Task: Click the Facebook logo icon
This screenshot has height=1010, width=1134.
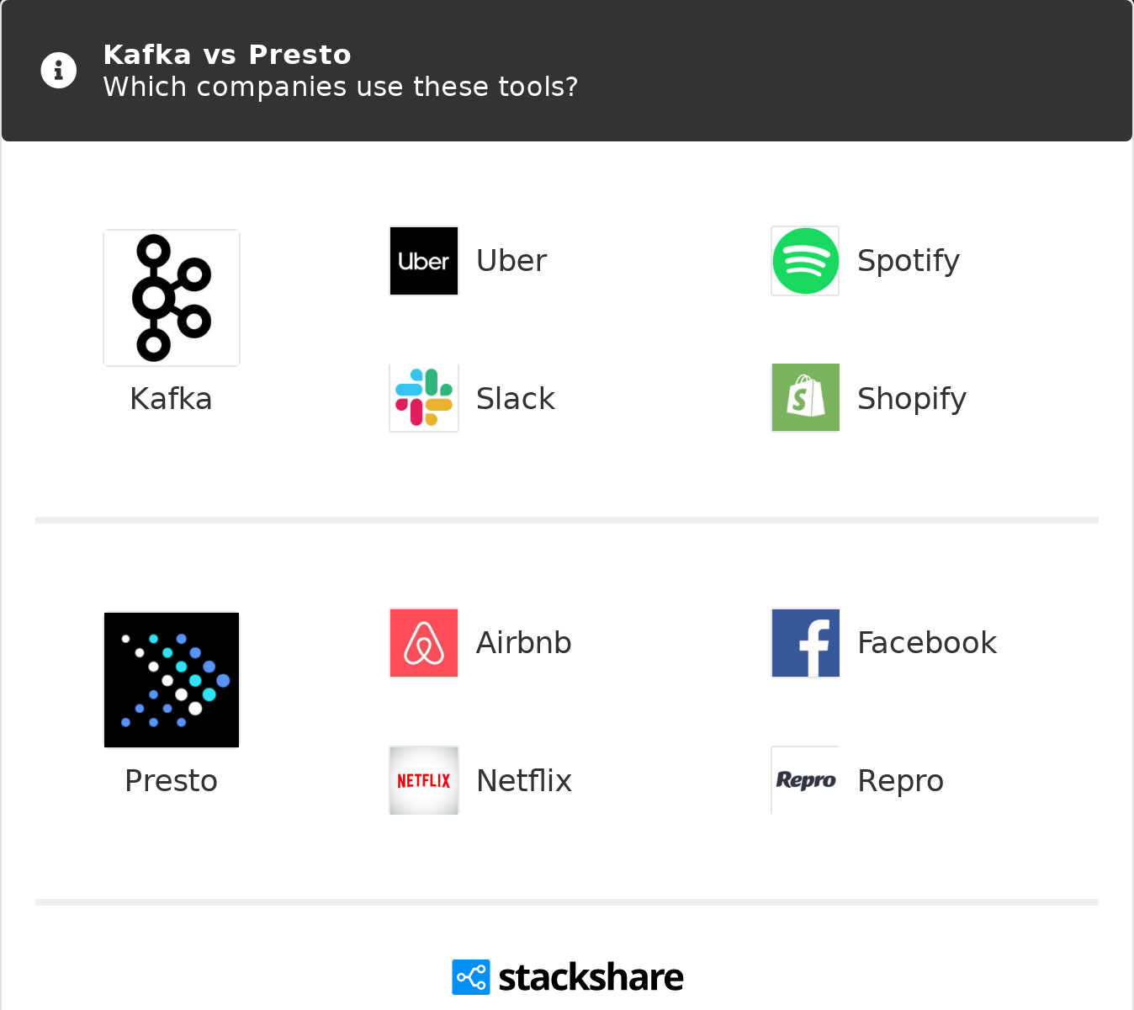Action: tap(805, 643)
